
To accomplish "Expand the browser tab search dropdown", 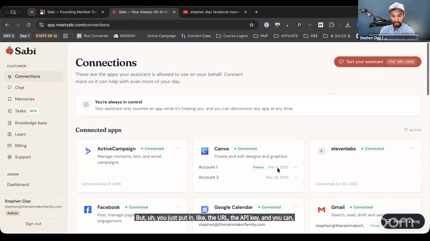I will (32, 12).
